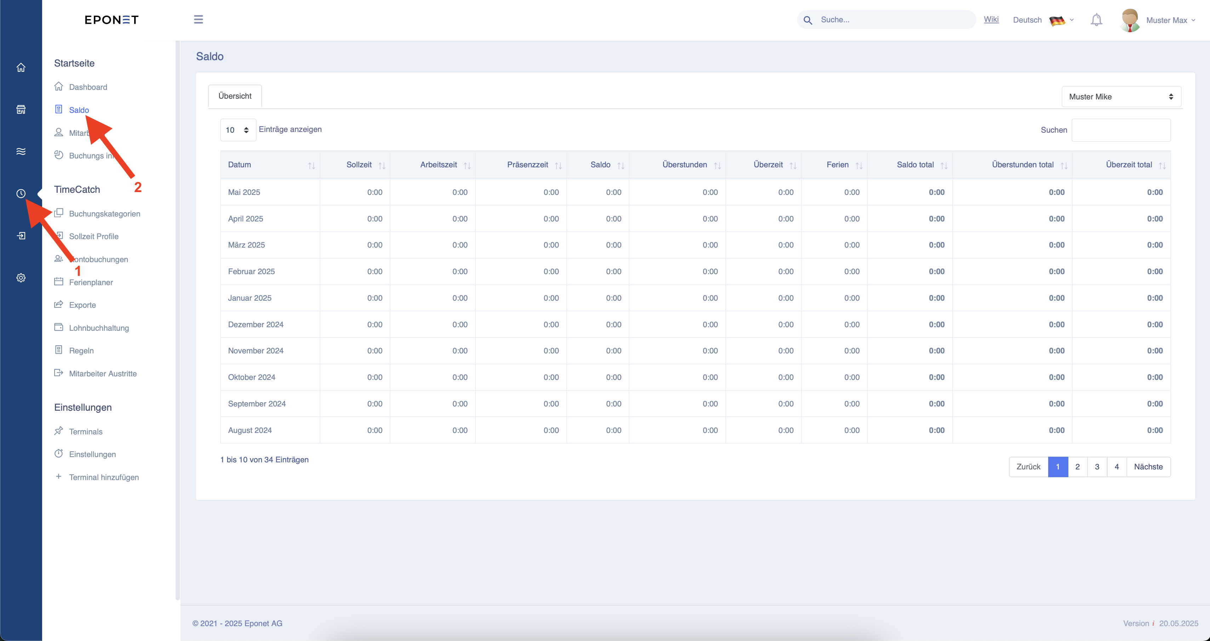This screenshot has height=641, width=1210.
Task: Click Terminal hinzufügen
Action: coord(103,477)
